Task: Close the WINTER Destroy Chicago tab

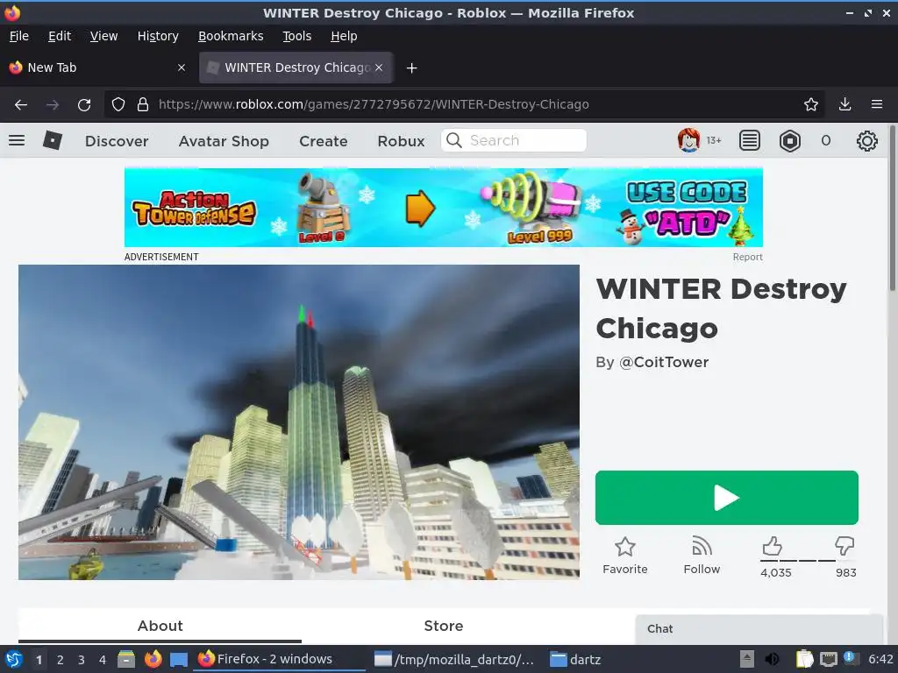Action: (379, 67)
